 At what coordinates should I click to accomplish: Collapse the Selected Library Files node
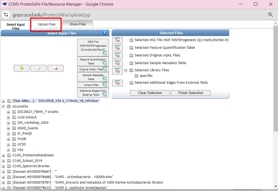coord(126,70)
